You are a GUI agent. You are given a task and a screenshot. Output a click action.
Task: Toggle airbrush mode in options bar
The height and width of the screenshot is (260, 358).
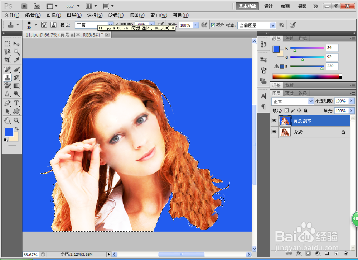[x=204, y=25]
